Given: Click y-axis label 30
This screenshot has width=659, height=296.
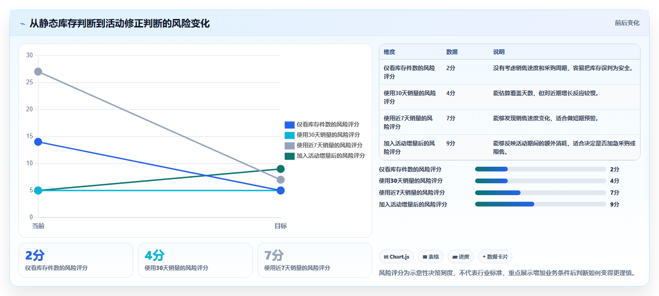Looking at the screenshot, I should [x=29, y=55].
